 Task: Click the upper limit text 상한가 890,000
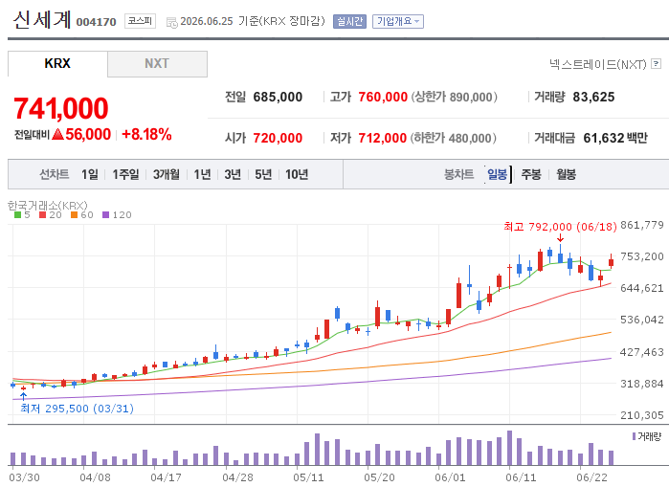454,98
